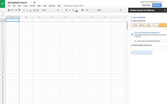167x104 pixels.
Task: Open the fill color picker
Action: 82,10
